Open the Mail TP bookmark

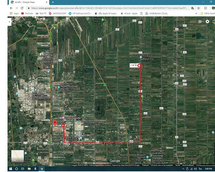(x=41, y=14)
